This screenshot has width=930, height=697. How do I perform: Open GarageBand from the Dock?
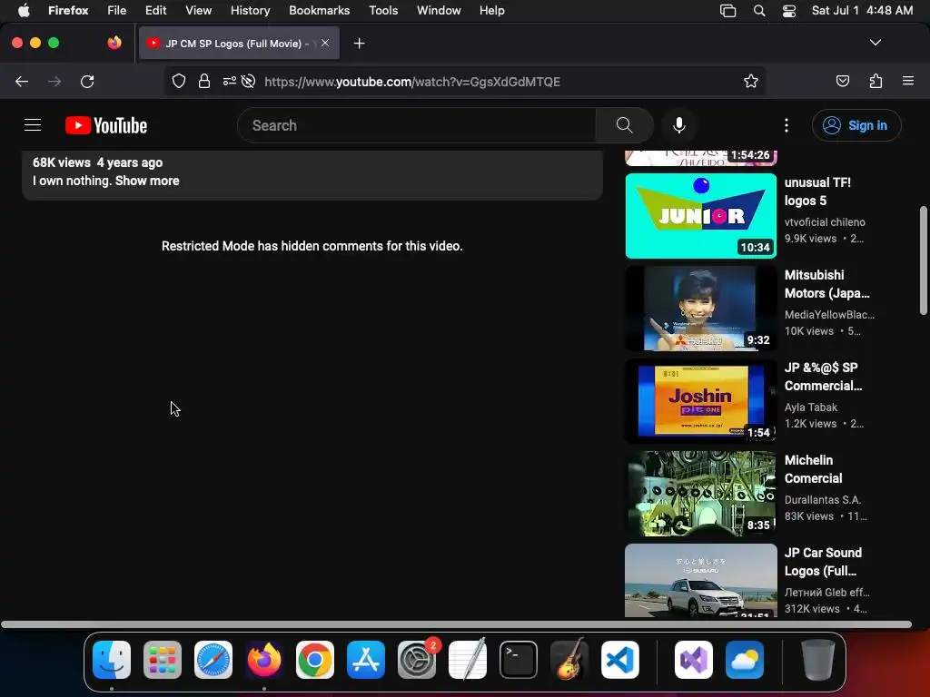coord(569,660)
